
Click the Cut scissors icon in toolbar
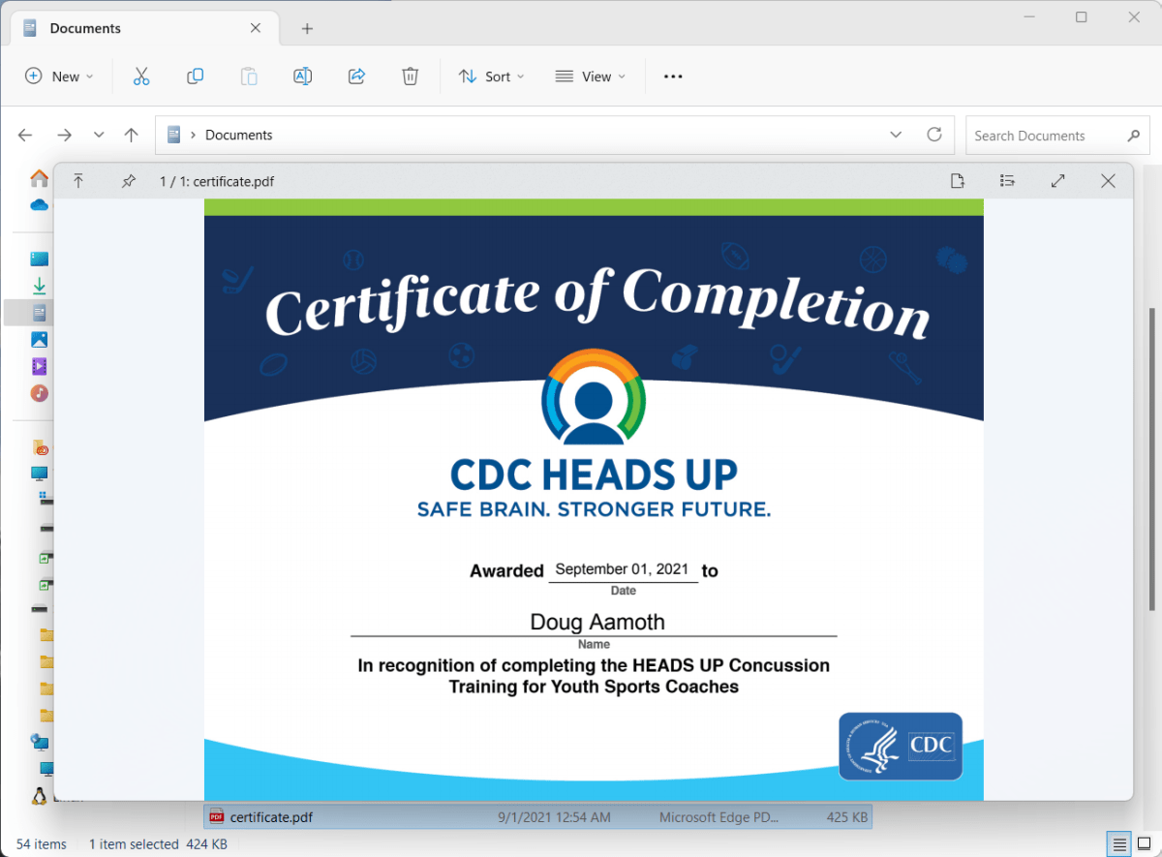pos(141,77)
